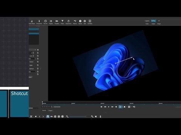Click the timeline zoom slider
This screenshot has width=181, height=135.
click(x=78, y=117)
